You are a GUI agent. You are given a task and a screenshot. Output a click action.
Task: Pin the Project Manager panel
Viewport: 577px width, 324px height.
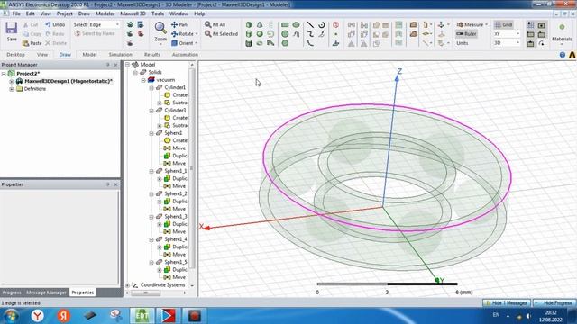[x=108, y=65]
